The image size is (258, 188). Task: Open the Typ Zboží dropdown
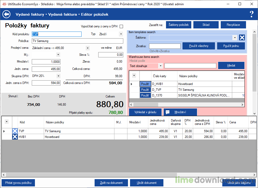tap(121, 34)
